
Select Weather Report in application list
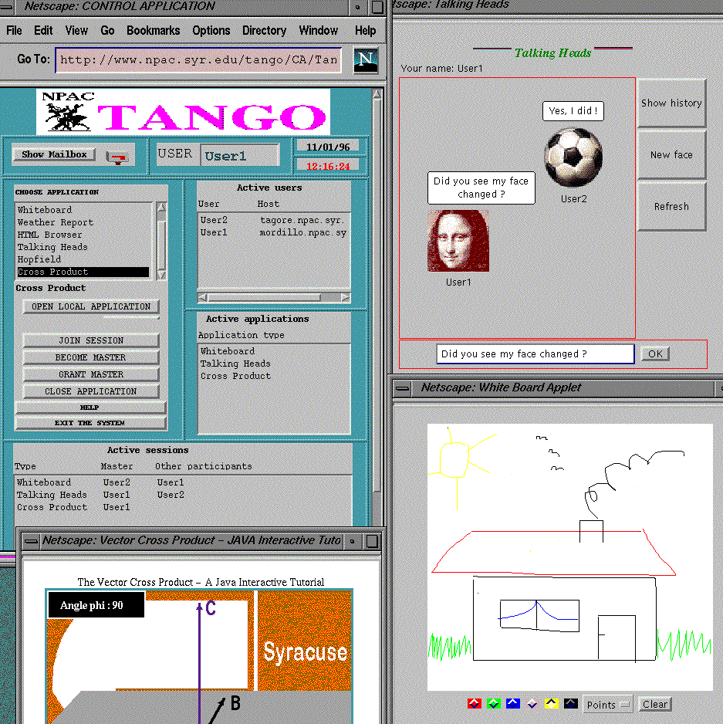click(x=83, y=222)
